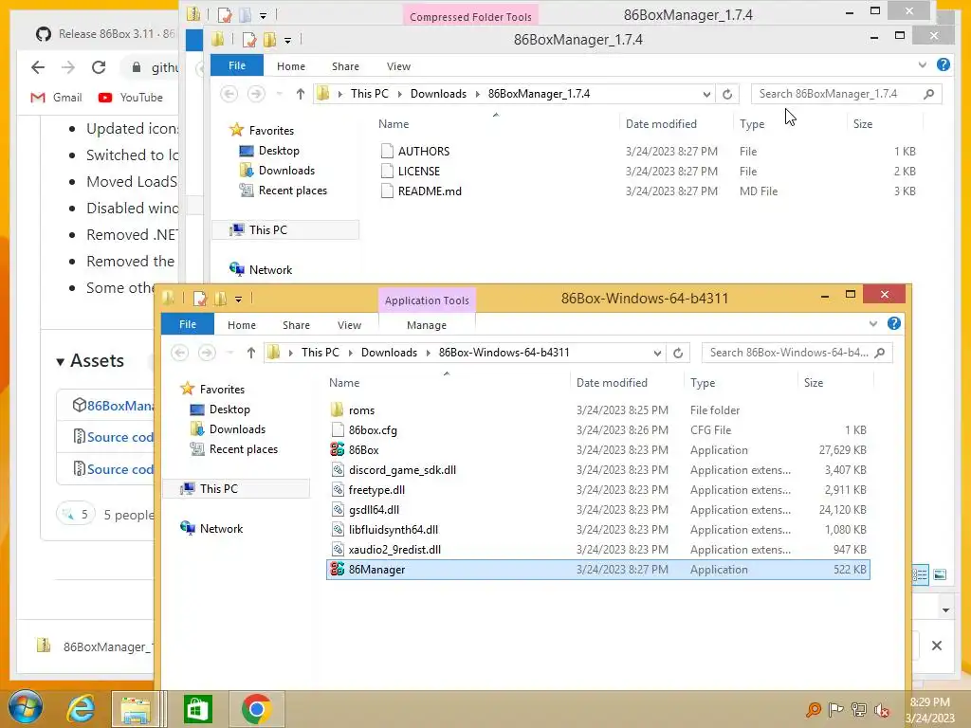Select Downloads in 86Box window sidebar
Viewport: 971px width, 728px height.
pos(237,429)
